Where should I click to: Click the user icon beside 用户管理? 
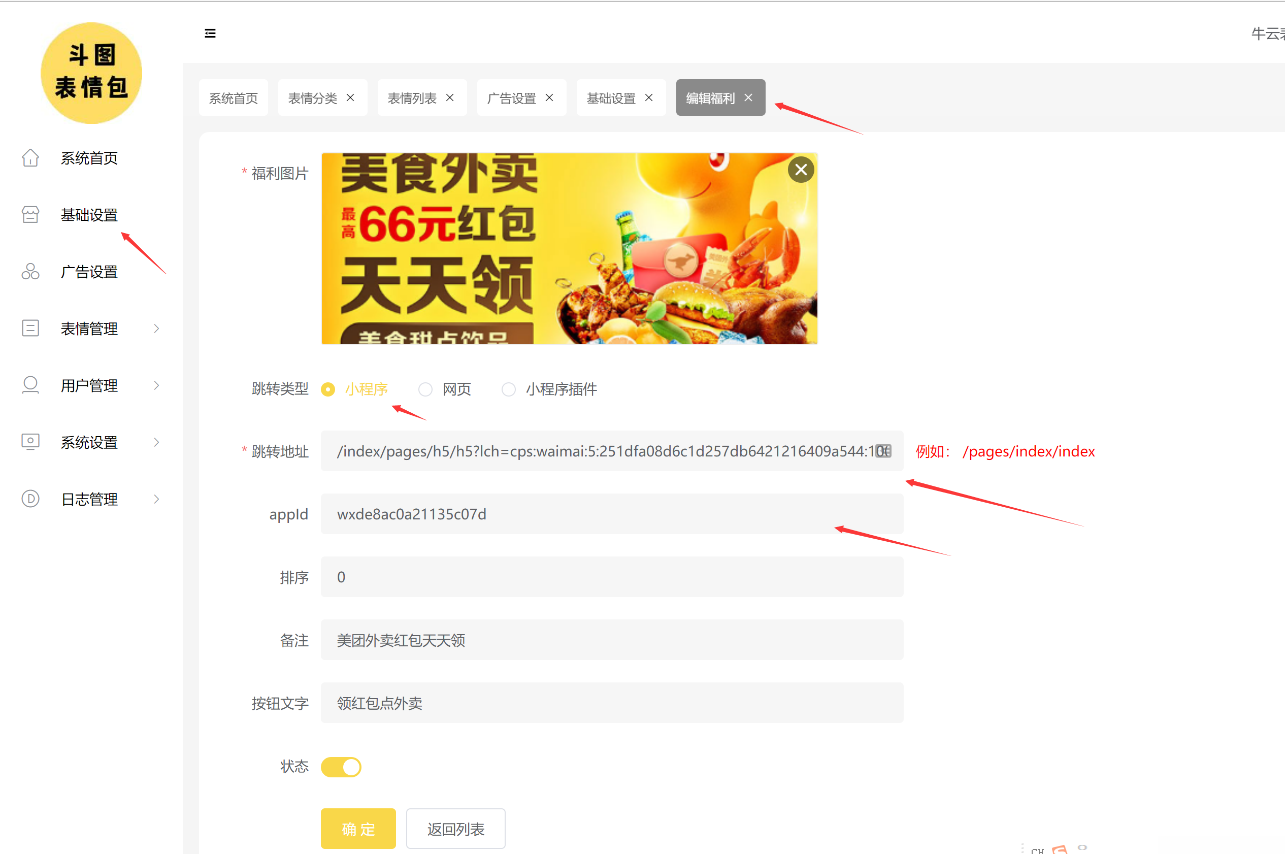pos(30,385)
